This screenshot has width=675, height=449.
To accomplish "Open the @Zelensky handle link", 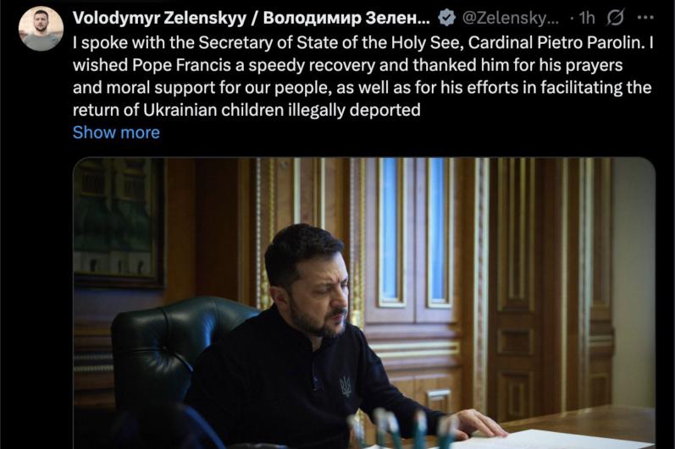I will [x=511, y=18].
